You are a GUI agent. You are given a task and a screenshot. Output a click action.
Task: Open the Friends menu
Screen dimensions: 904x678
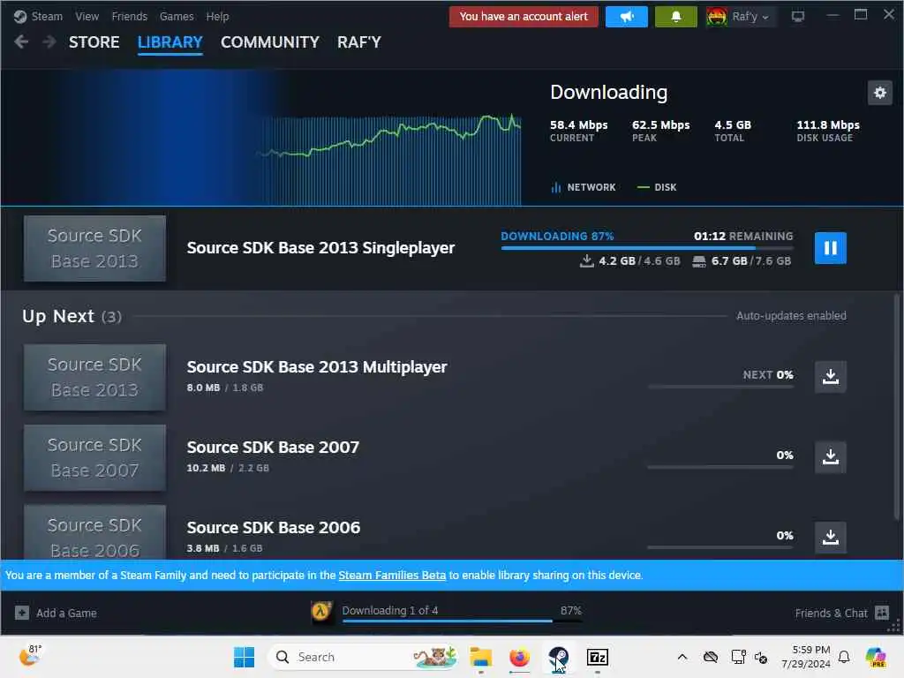129,16
